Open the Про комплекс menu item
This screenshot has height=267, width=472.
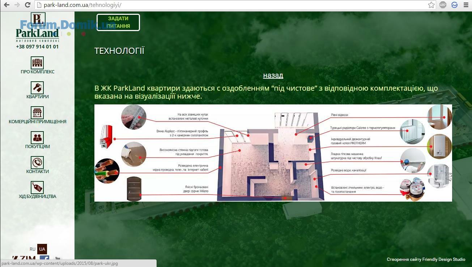tap(38, 72)
